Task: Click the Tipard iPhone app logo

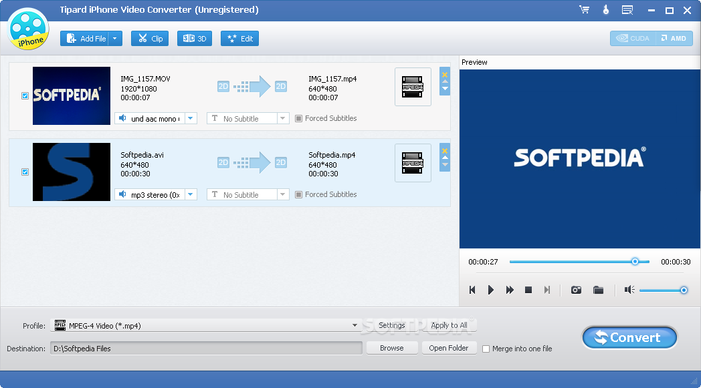Action: click(28, 29)
